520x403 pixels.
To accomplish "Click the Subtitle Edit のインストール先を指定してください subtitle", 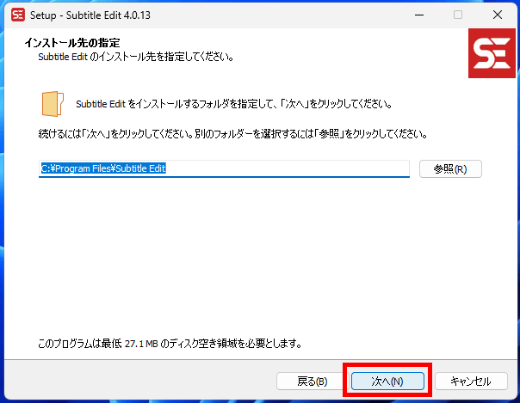I will [x=136, y=57].
